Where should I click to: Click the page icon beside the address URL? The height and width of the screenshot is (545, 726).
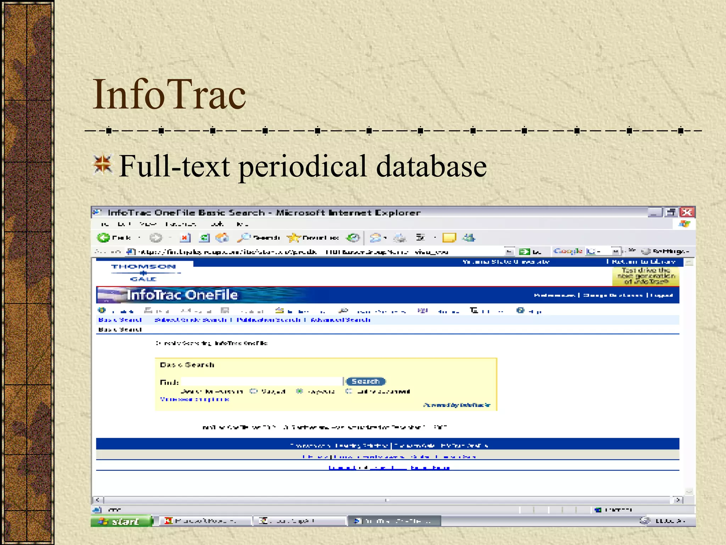click(x=131, y=252)
